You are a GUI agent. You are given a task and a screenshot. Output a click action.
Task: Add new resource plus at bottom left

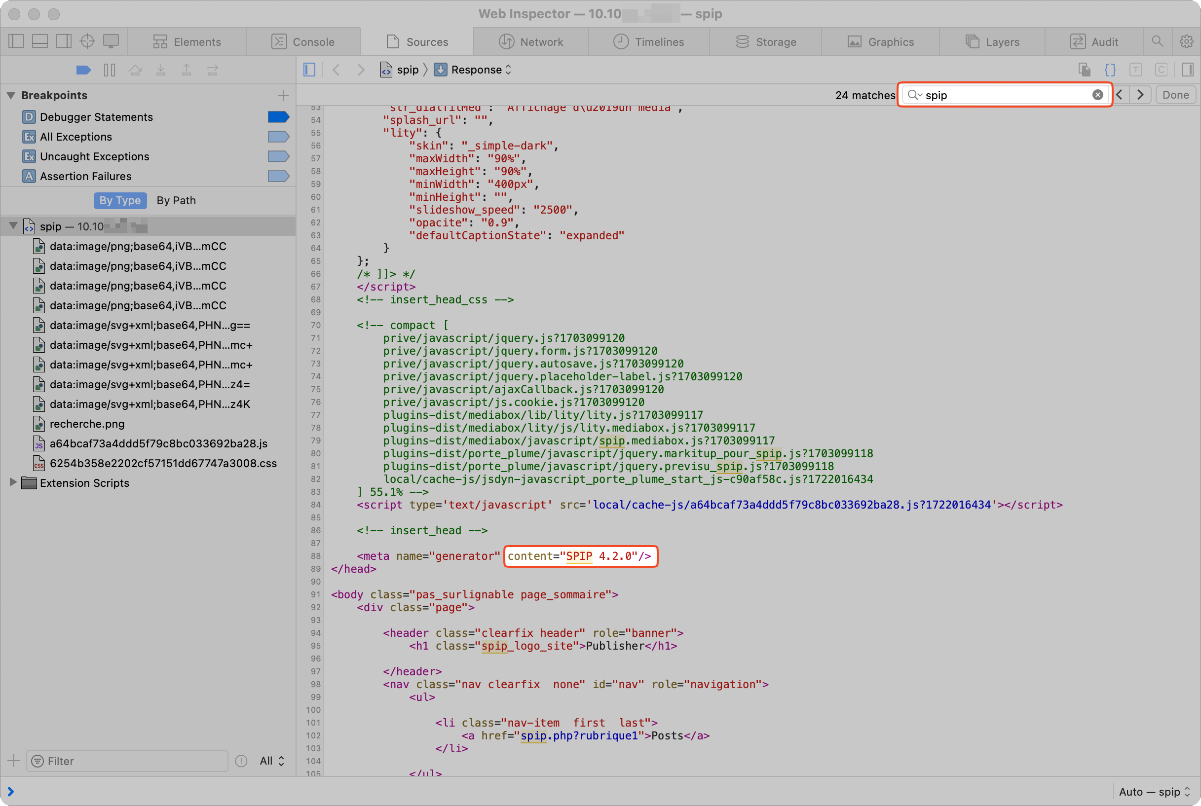pos(14,761)
